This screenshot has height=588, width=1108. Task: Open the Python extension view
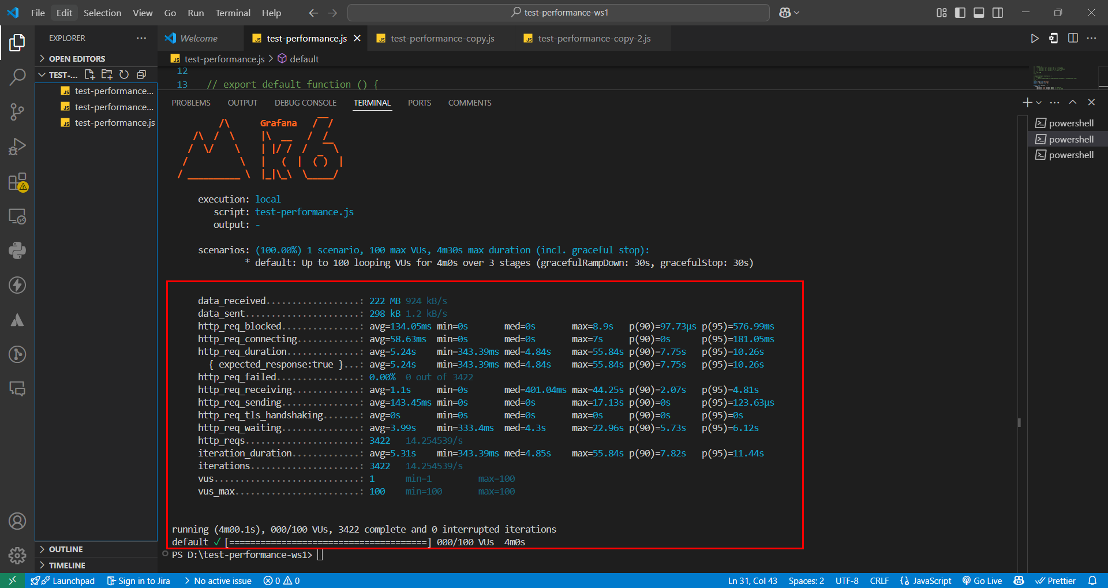[17, 250]
